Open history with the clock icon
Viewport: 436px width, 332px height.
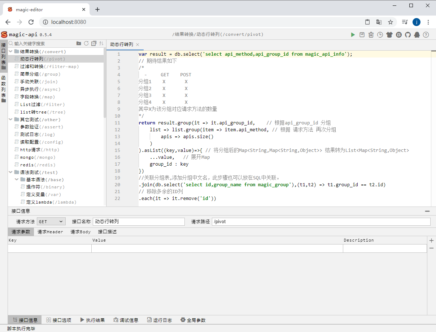coord(380,35)
